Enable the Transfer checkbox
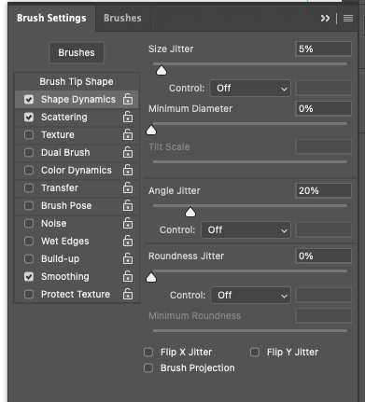365x402 pixels. pyautogui.click(x=29, y=188)
